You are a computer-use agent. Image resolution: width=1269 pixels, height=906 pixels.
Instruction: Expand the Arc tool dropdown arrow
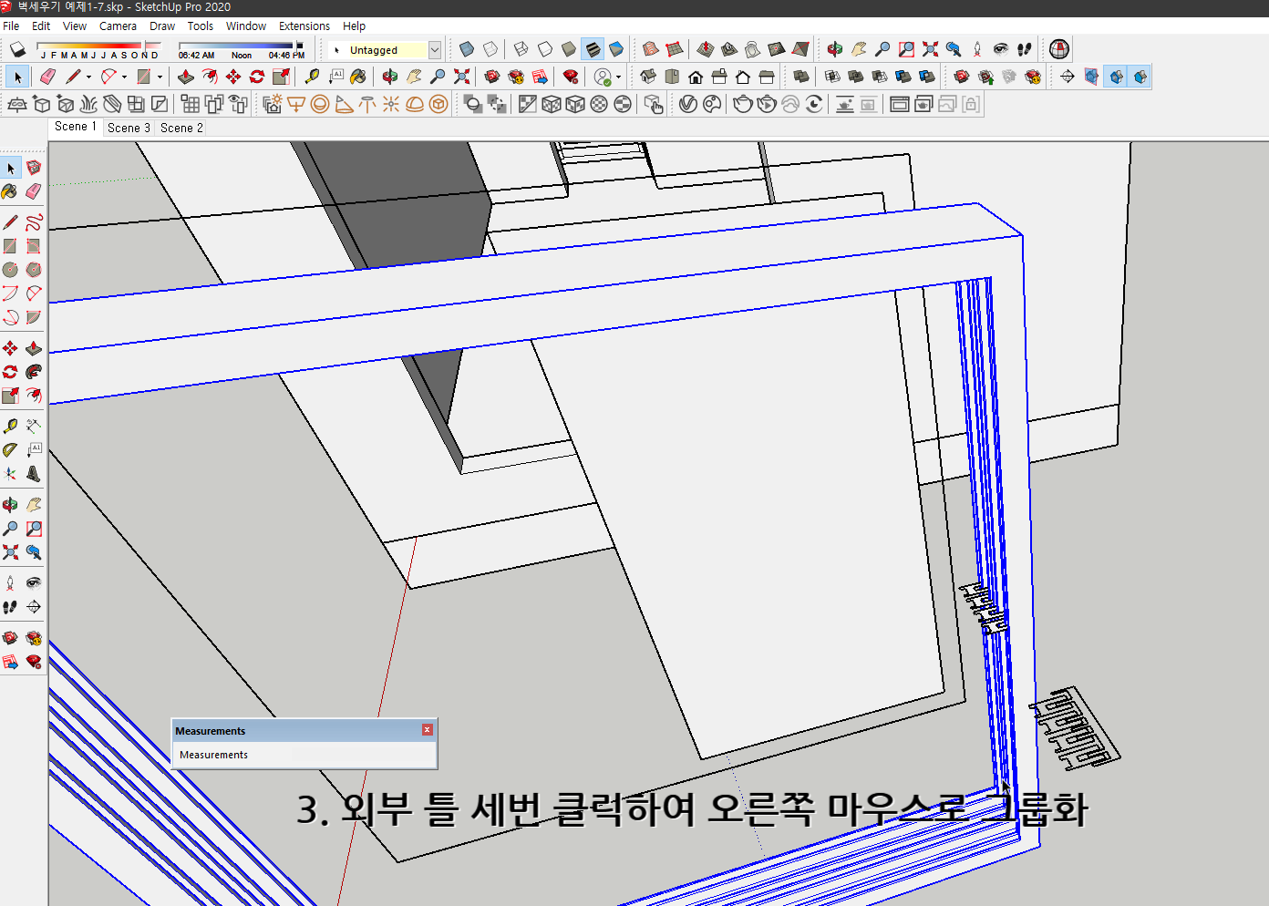[x=124, y=77]
